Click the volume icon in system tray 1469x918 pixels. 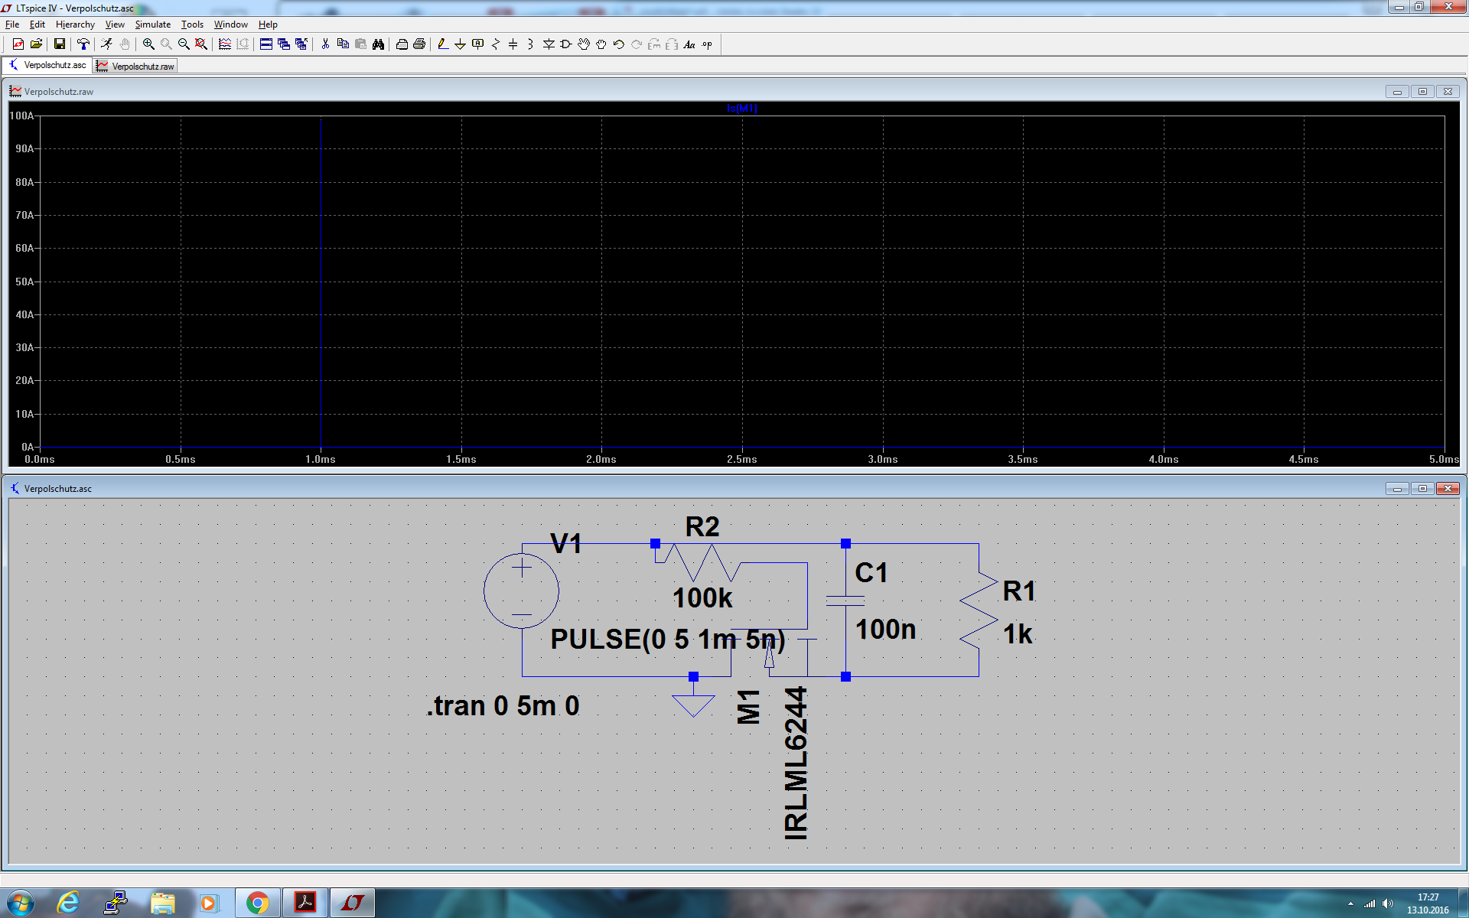(x=1388, y=903)
